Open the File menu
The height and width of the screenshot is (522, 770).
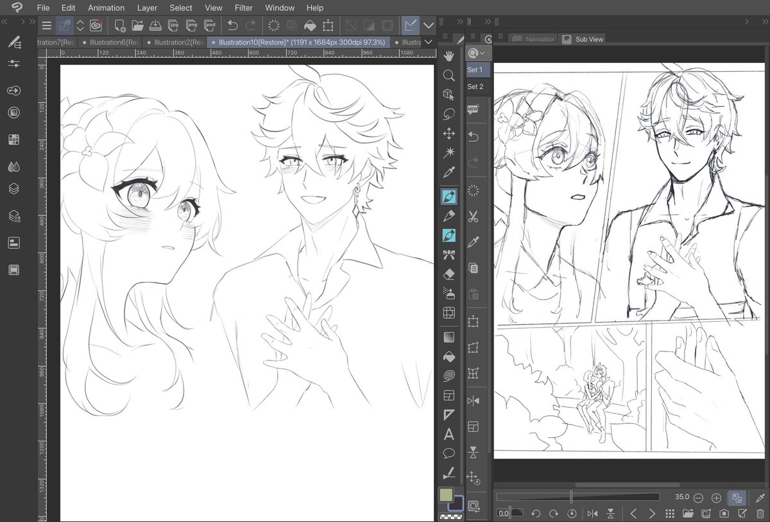[x=43, y=8]
